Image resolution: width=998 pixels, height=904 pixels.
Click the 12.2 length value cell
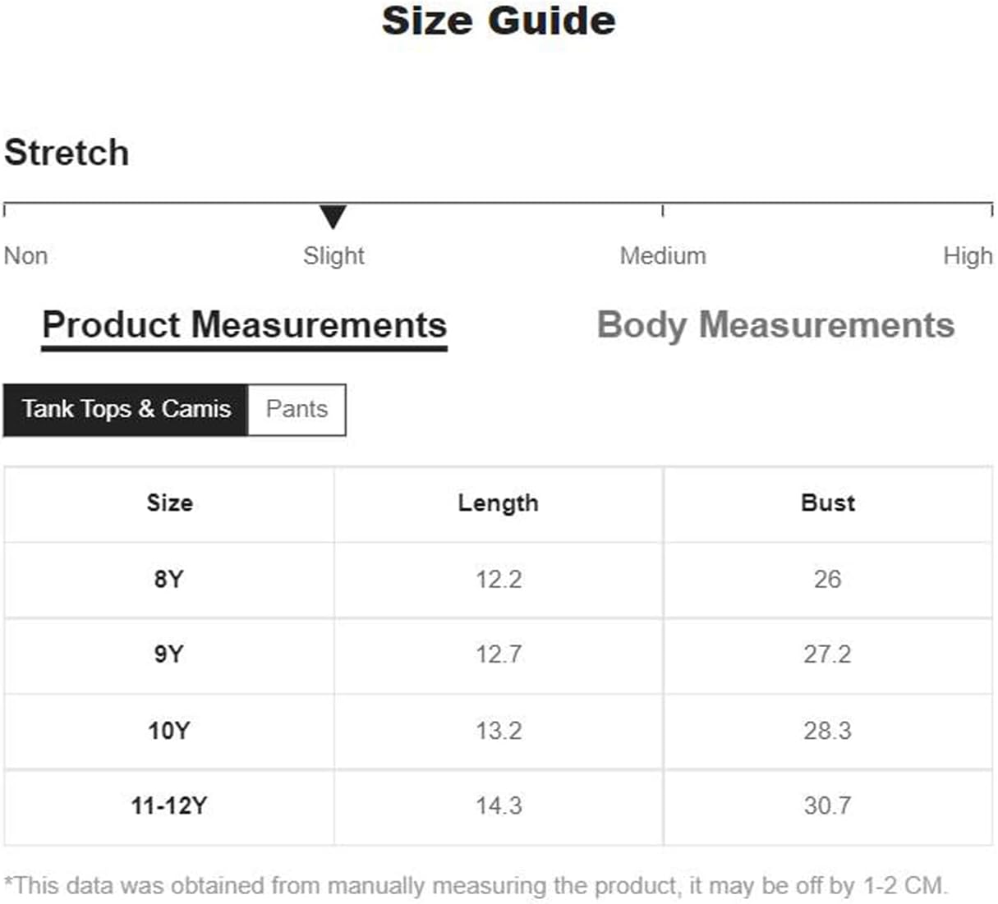point(499,580)
